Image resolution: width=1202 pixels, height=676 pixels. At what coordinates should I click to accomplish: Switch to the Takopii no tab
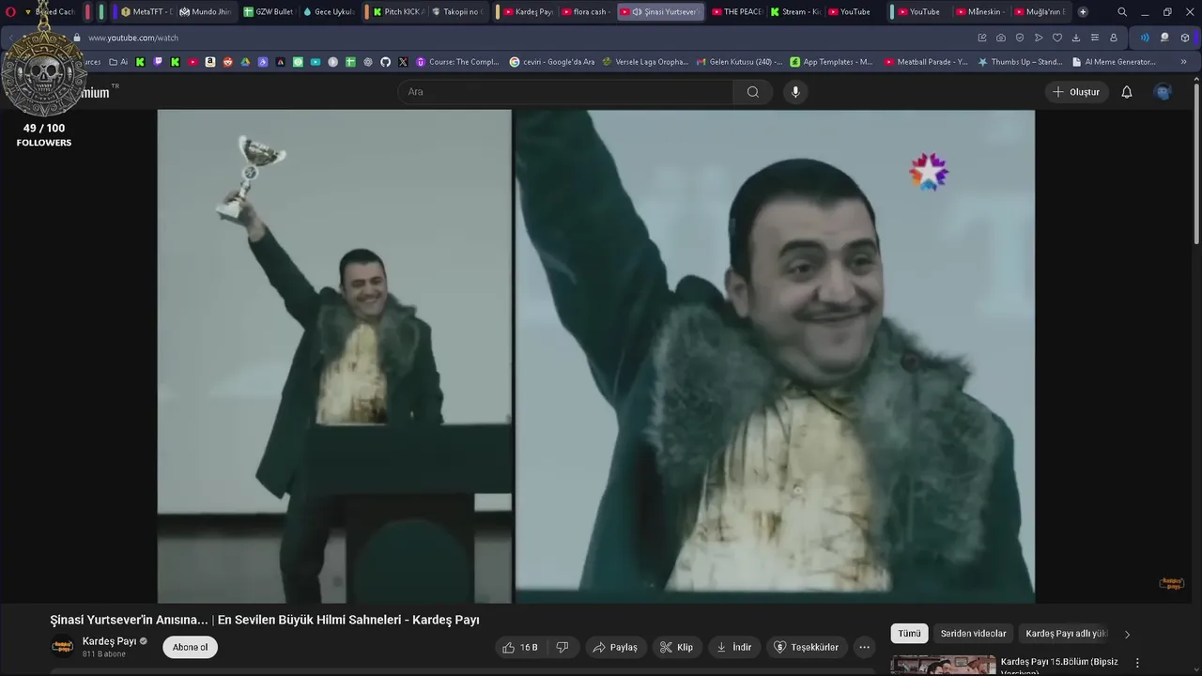click(x=457, y=12)
